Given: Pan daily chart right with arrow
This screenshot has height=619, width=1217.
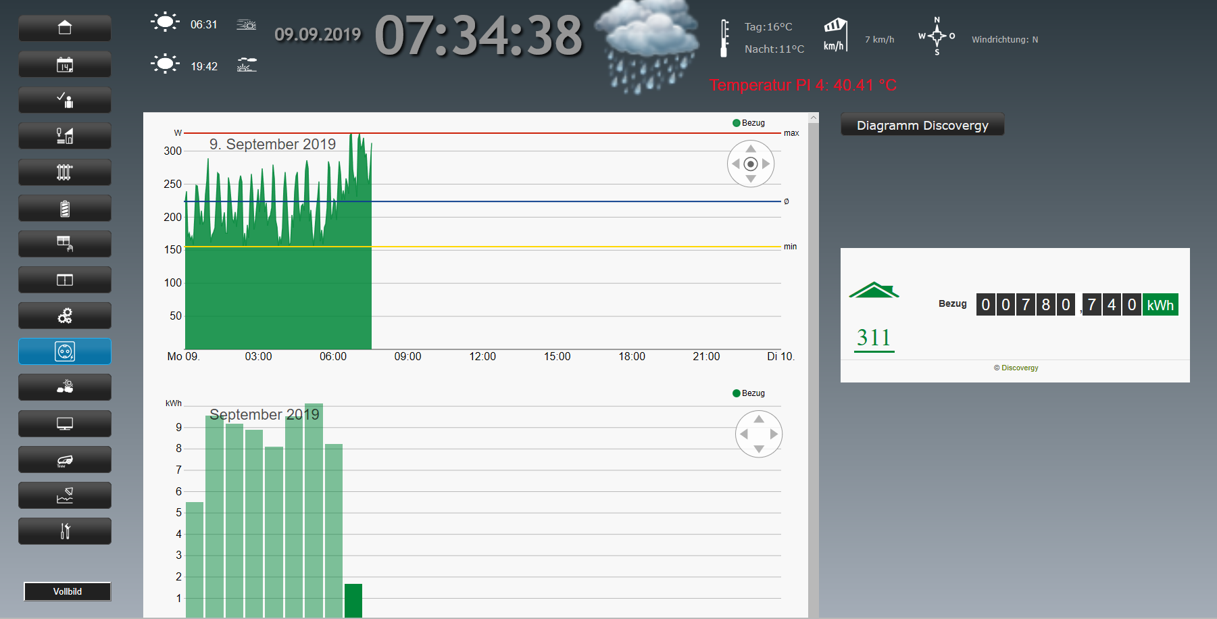Looking at the screenshot, I should tap(766, 164).
